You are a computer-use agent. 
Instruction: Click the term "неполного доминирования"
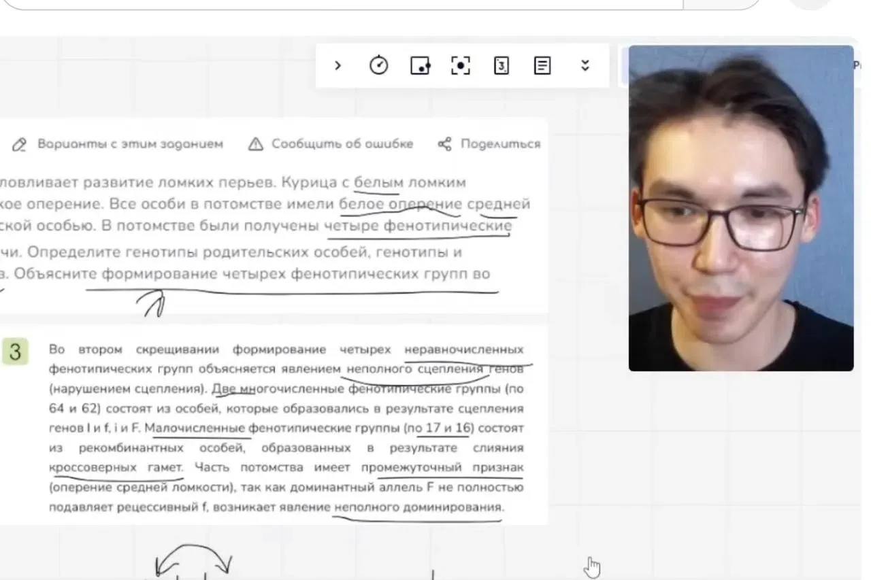(418, 507)
